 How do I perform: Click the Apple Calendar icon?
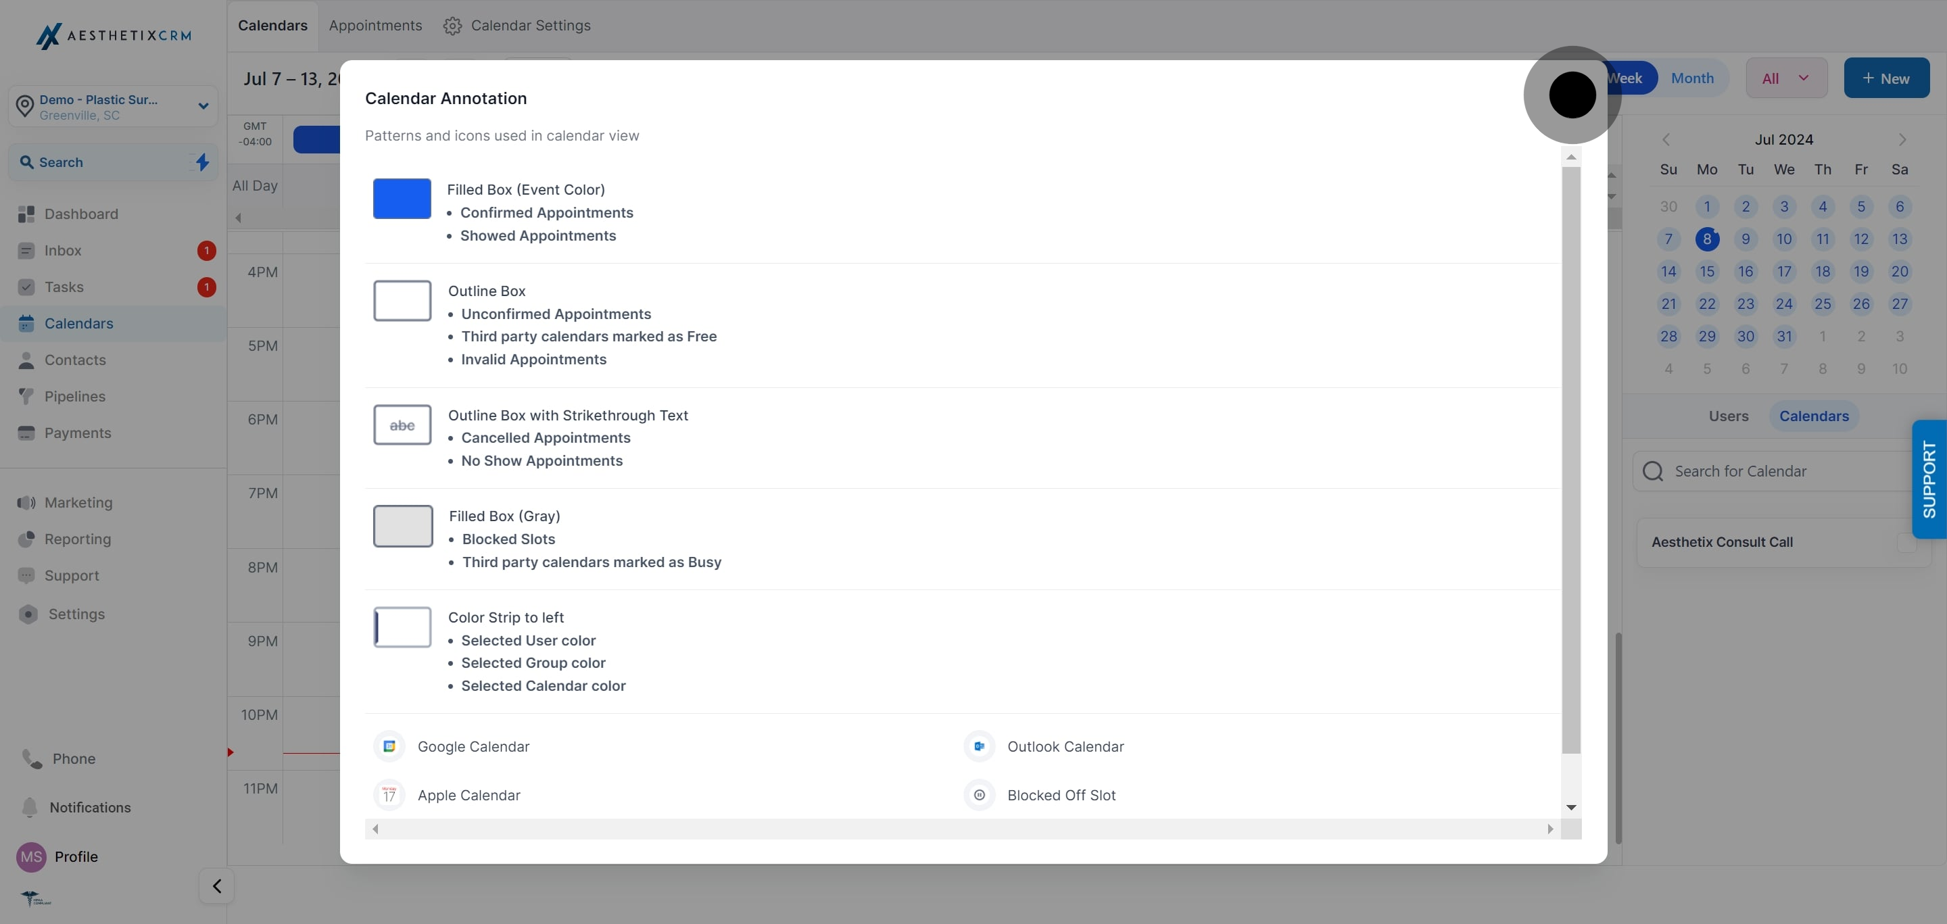[x=389, y=795]
